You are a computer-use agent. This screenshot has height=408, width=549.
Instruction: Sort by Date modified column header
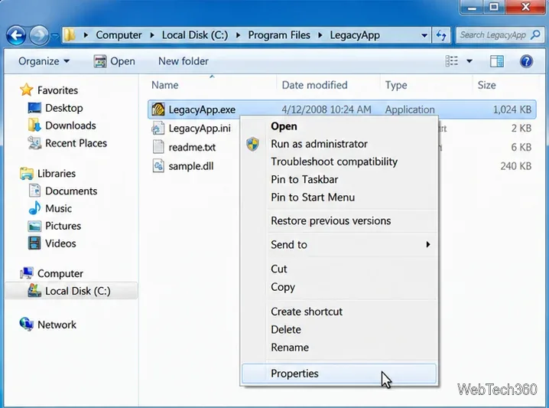tap(314, 85)
